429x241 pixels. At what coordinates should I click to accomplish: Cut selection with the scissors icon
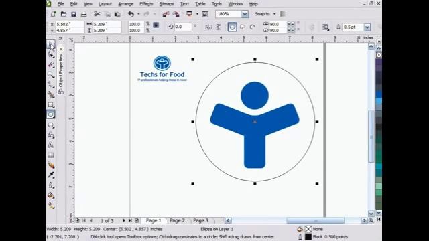pos(97,14)
